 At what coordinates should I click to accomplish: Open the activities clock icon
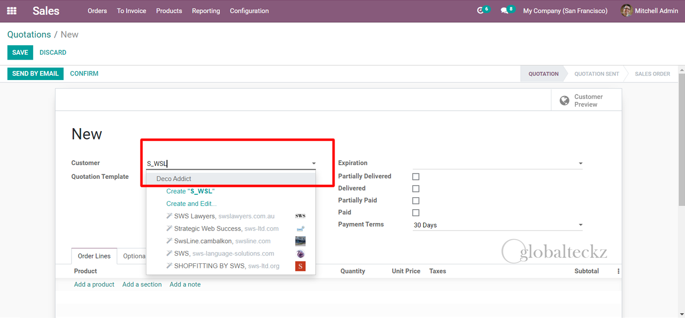click(x=480, y=10)
